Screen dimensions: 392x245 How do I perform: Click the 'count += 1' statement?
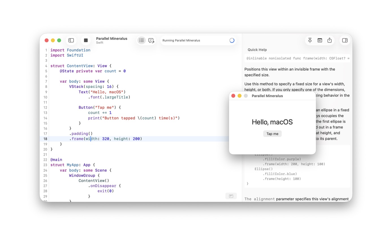click(x=100, y=113)
